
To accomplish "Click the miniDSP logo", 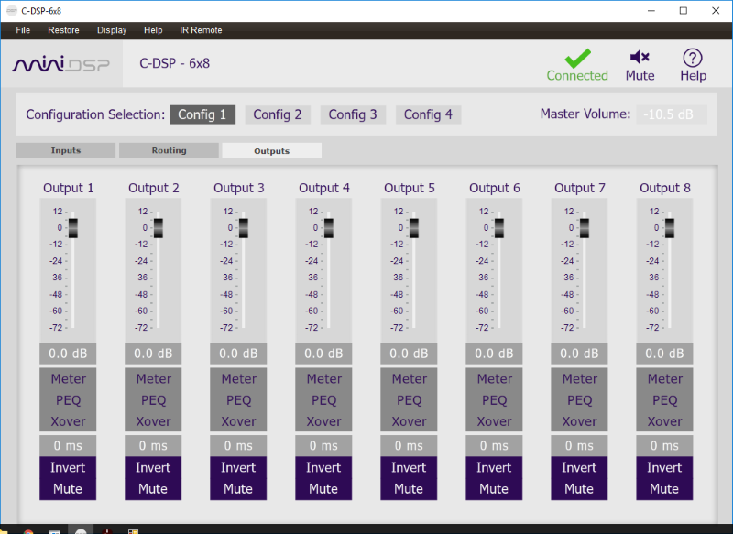I will click(61, 64).
